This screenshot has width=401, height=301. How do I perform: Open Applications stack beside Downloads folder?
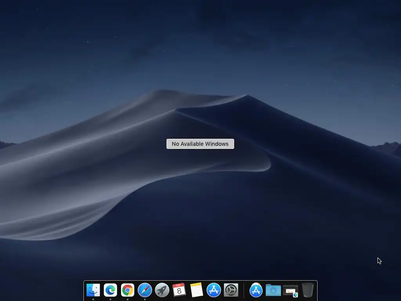coord(256,290)
